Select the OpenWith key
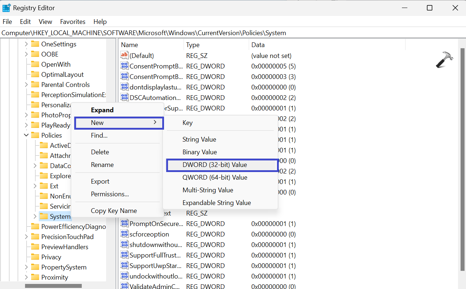Viewport: 466px width, 289px height. (56, 64)
